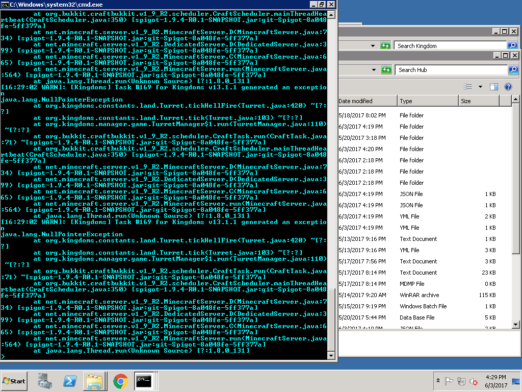The width and height of the screenshot is (522, 392).
Task: Click the muted volume tray icon
Action: pos(473,381)
